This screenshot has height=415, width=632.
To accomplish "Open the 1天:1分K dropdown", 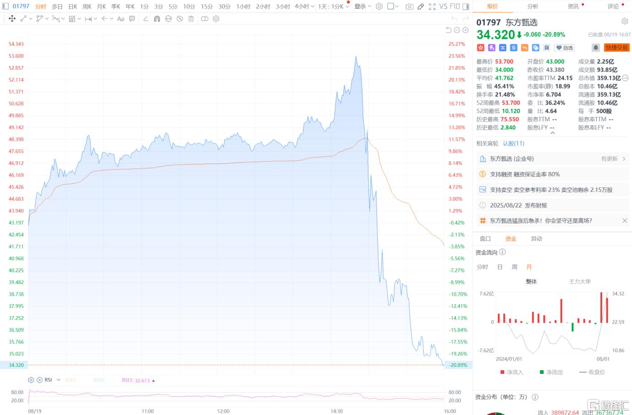I will pos(333,6).
